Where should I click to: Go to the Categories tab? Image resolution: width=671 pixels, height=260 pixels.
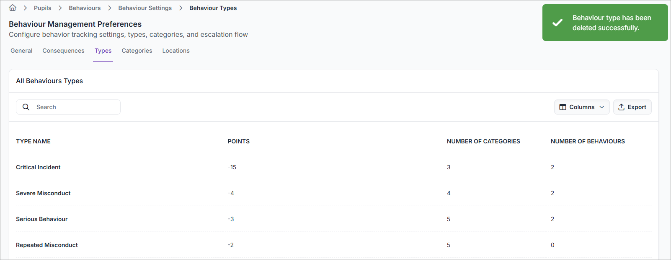point(137,51)
